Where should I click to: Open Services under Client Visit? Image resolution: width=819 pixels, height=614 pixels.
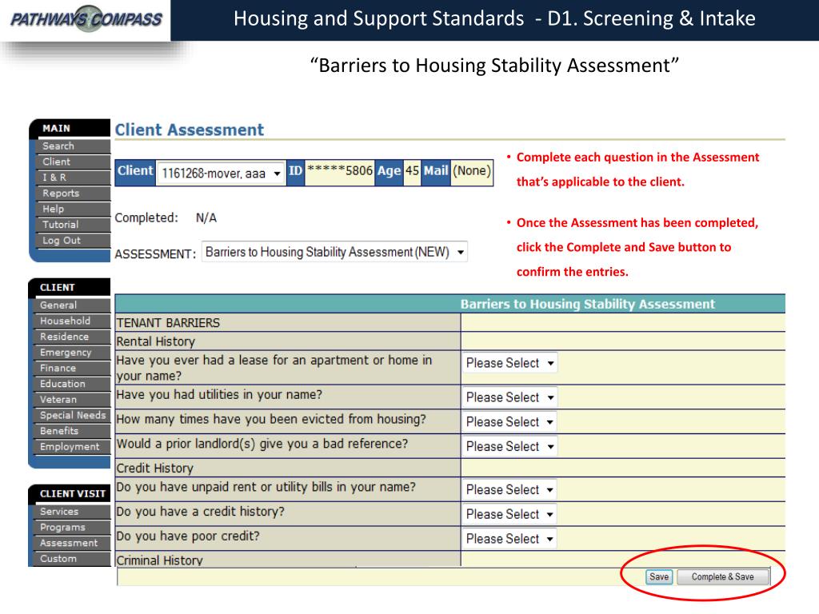[72, 512]
